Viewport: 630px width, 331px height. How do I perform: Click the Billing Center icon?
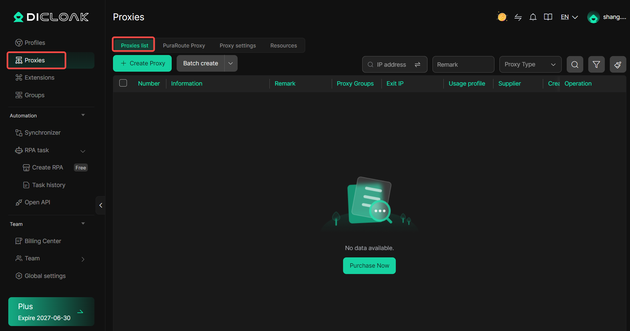coord(19,241)
